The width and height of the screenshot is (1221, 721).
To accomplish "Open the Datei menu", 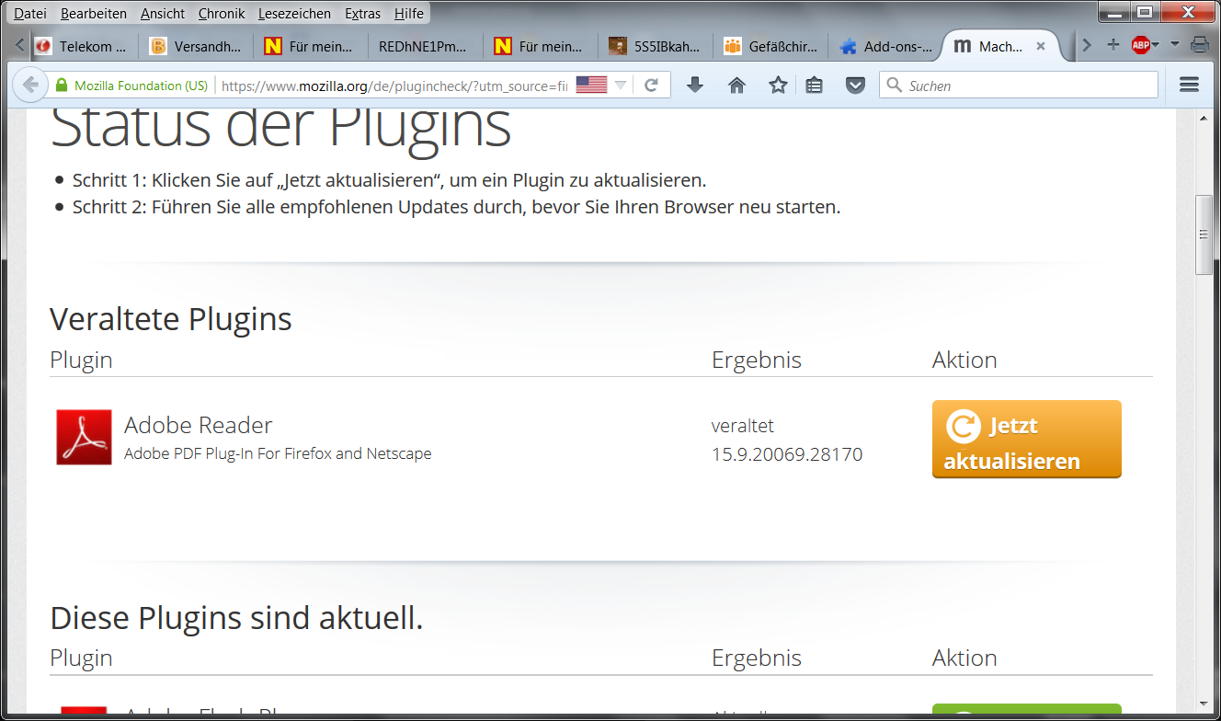I will point(30,14).
